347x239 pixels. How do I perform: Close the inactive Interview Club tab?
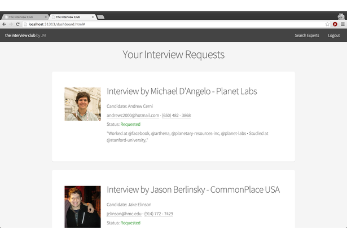pyautogui.click(x=46, y=17)
